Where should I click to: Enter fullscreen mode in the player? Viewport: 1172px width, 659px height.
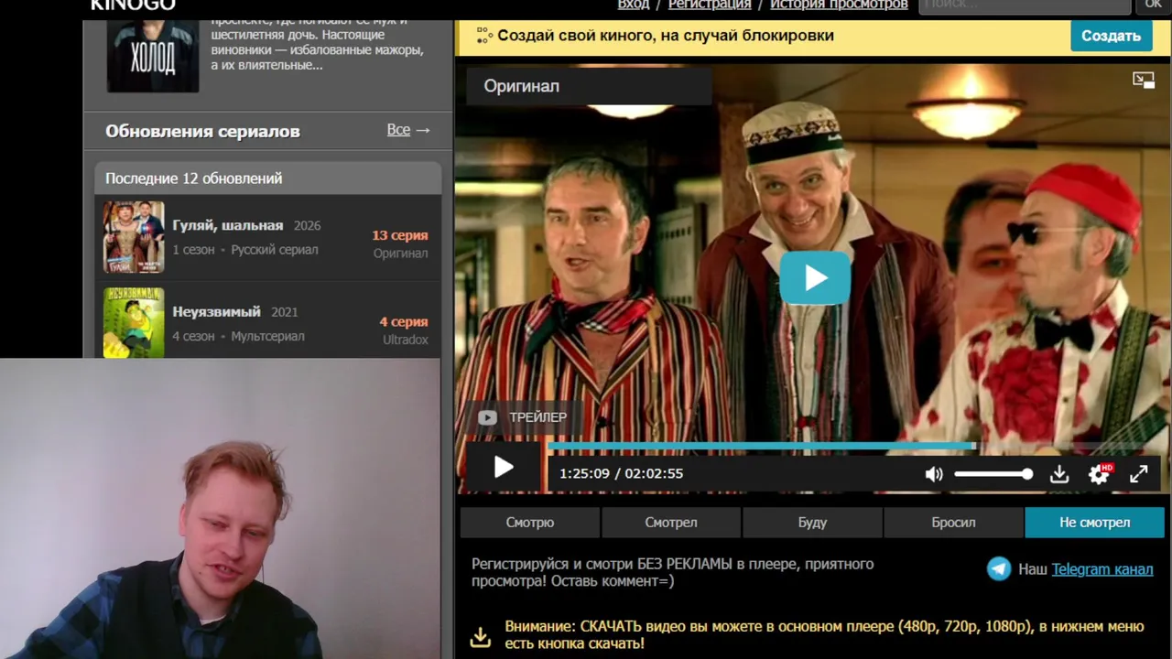click(1139, 474)
